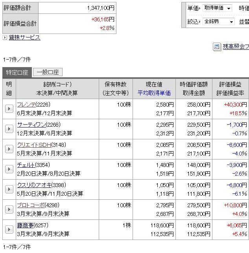Click 6月末決算/12月末決算 settlement text
The width and height of the screenshot is (249, 253).
(x=44, y=113)
